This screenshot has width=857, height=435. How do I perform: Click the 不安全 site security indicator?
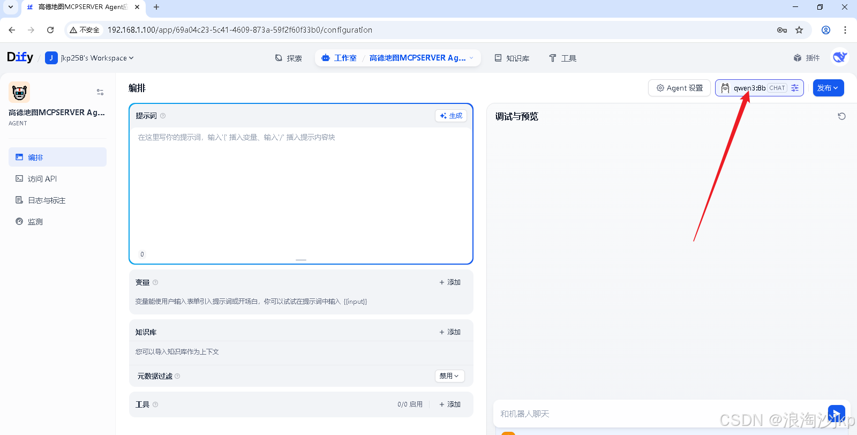point(85,30)
